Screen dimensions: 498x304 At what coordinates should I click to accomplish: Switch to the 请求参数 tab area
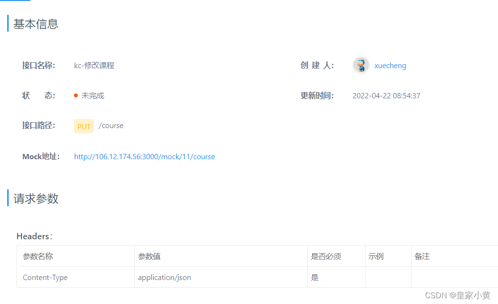[x=36, y=199]
